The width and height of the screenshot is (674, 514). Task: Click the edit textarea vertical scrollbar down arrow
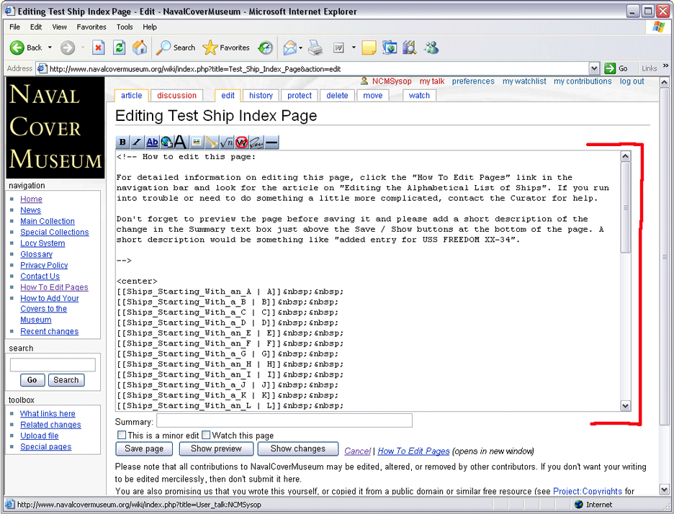point(625,406)
